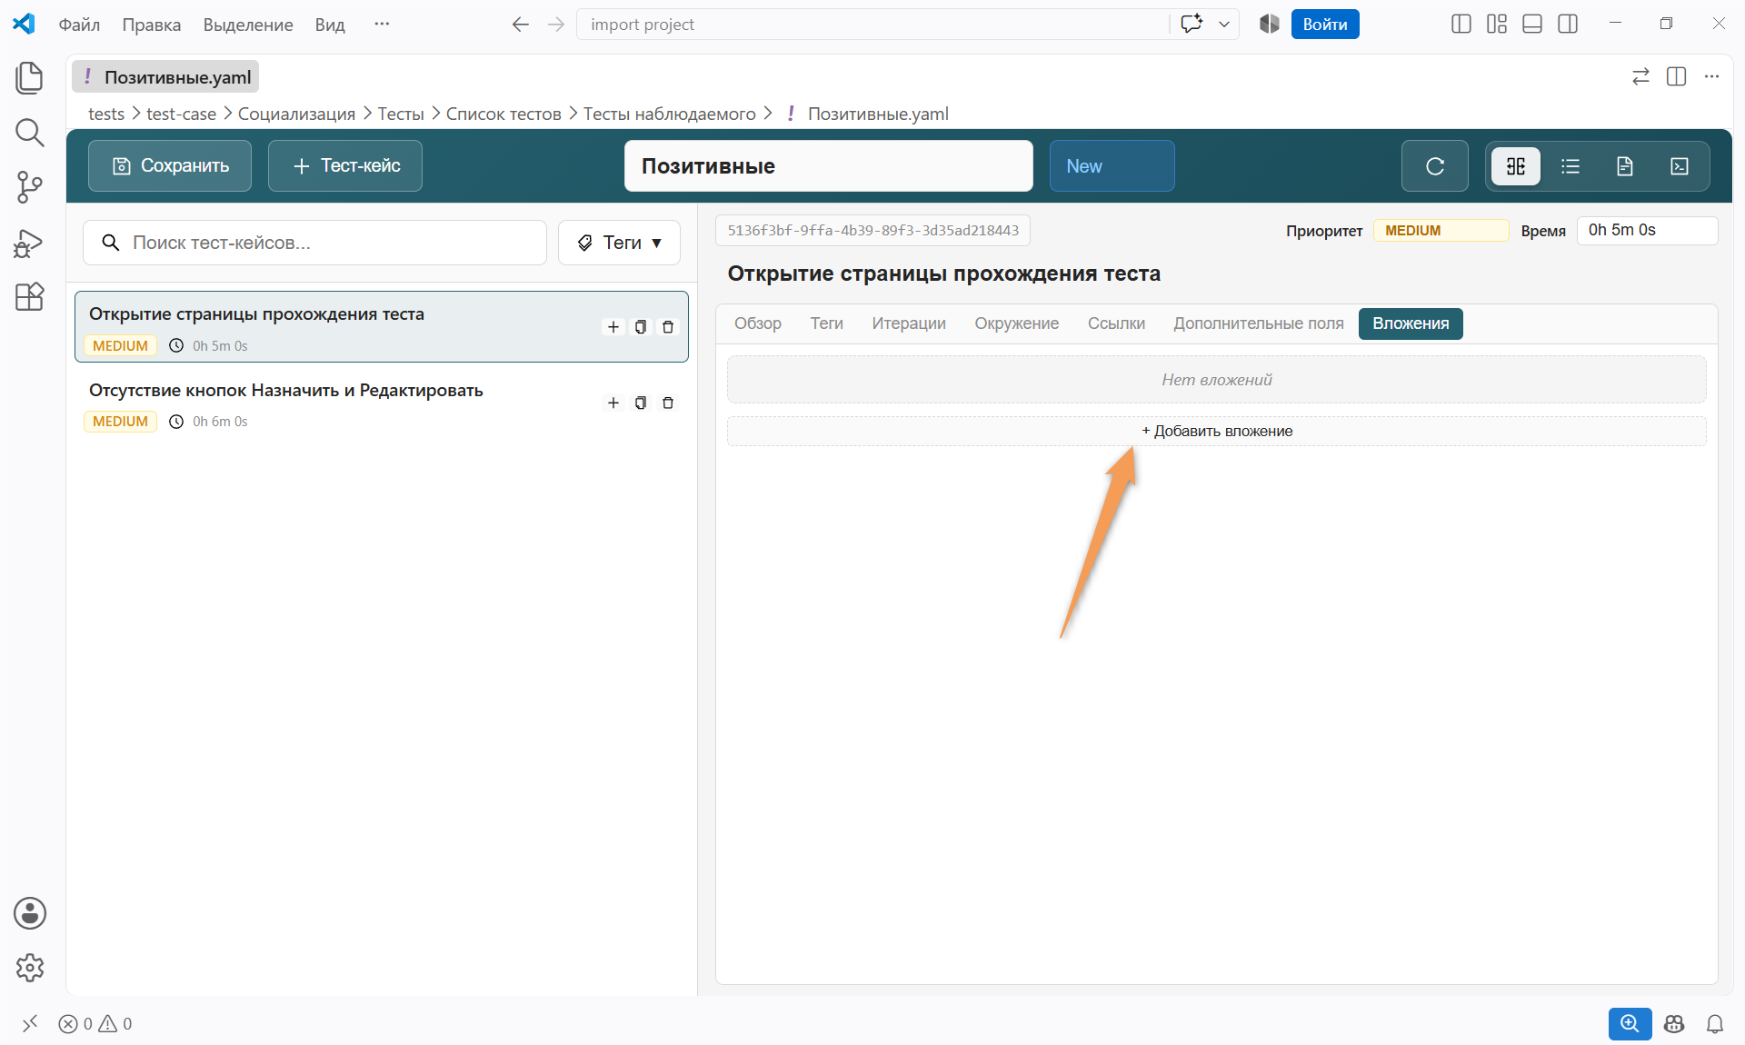The width and height of the screenshot is (1745, 1045).
Task: Duplicate the Отсутствие кнопок Назначить и Редактировать case
Action: 641,403
